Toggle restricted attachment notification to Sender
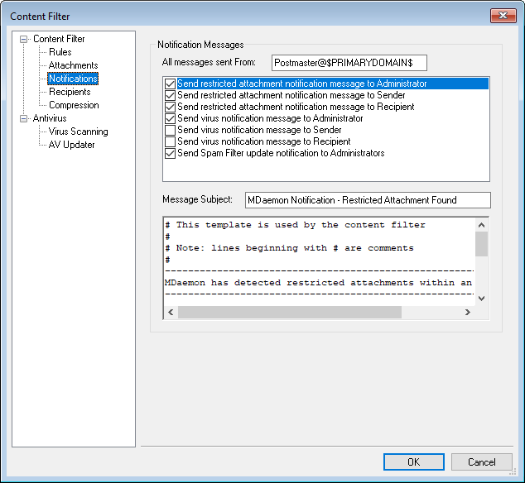The width and height of the screenshot is (525, 483). point(171,96)
